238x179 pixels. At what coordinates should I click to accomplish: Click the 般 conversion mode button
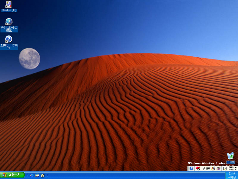click(x=208, y=169)
